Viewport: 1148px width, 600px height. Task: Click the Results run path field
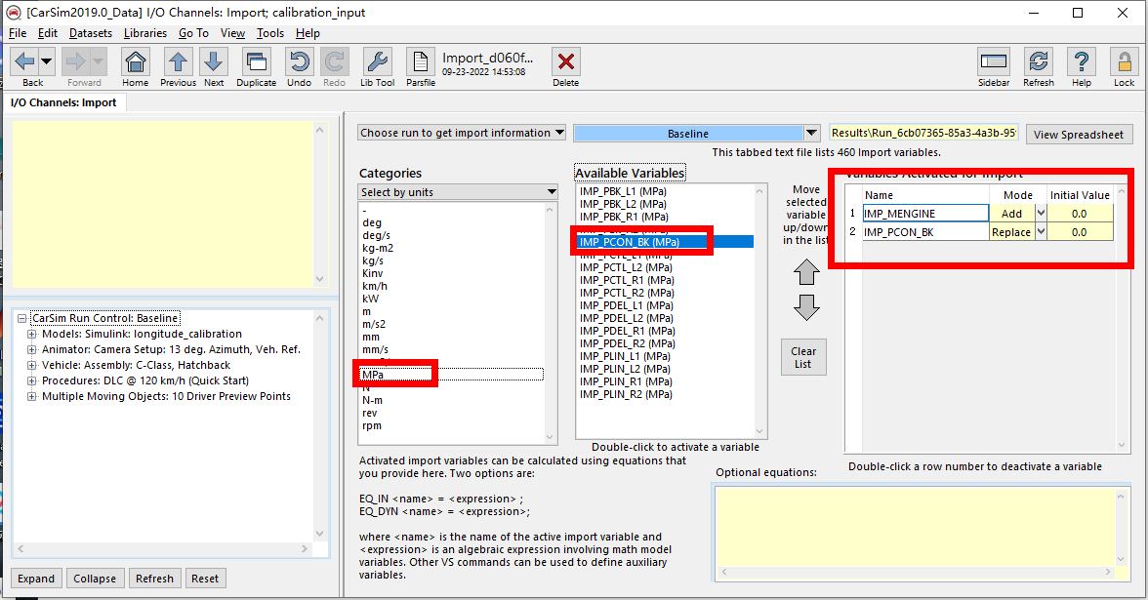[923, 133]
